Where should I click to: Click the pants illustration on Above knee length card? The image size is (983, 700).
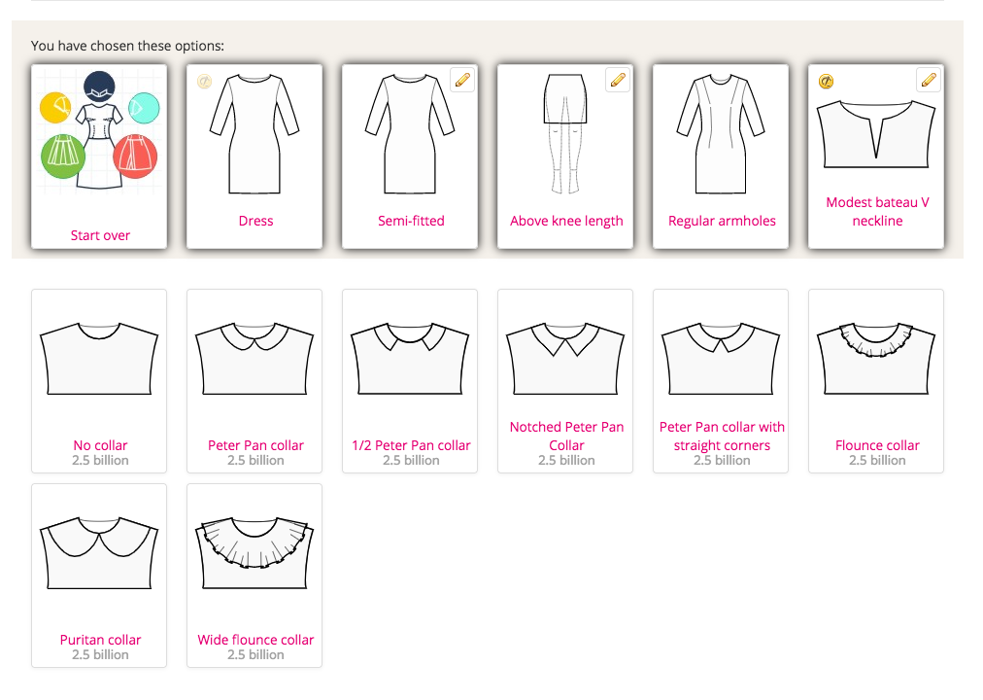(x=564, y=136)
